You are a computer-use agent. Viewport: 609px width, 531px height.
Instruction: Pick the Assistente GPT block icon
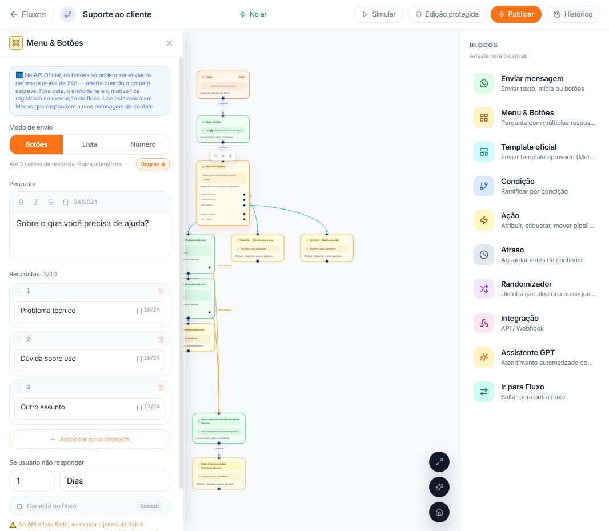coord(484,357)
